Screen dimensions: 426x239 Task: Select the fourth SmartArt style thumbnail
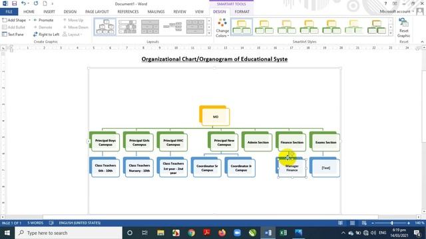tap(309, 27)
